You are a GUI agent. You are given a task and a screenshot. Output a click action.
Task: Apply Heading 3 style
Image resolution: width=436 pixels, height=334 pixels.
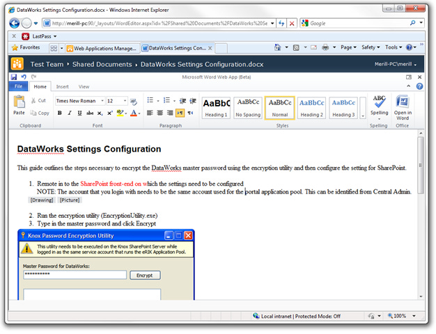point(343,108)
